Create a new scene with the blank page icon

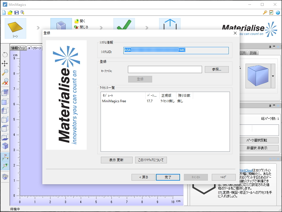4,12
